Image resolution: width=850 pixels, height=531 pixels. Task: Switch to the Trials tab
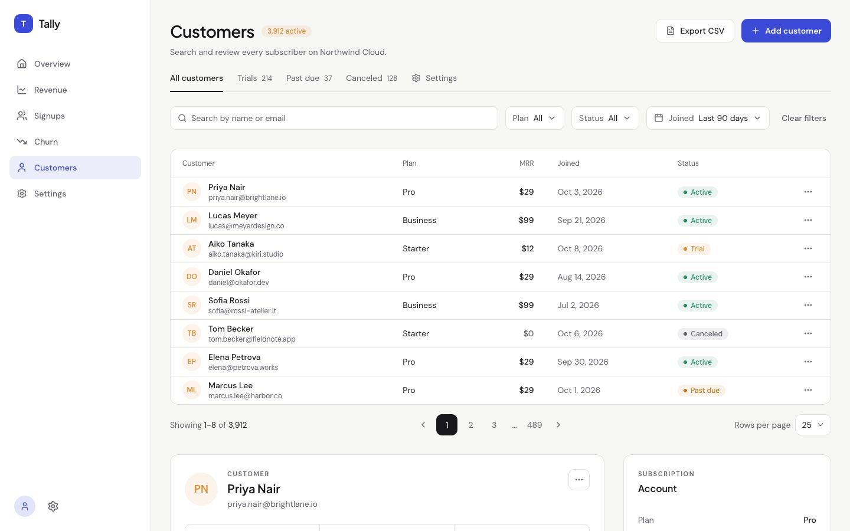[254, 78]
